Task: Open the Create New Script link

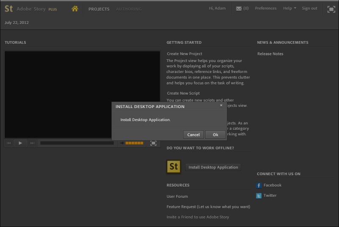Action: [x=183, y=93]
